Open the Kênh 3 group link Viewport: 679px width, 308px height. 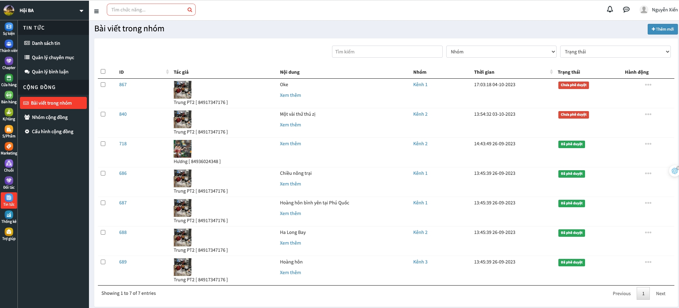point(420,262)
